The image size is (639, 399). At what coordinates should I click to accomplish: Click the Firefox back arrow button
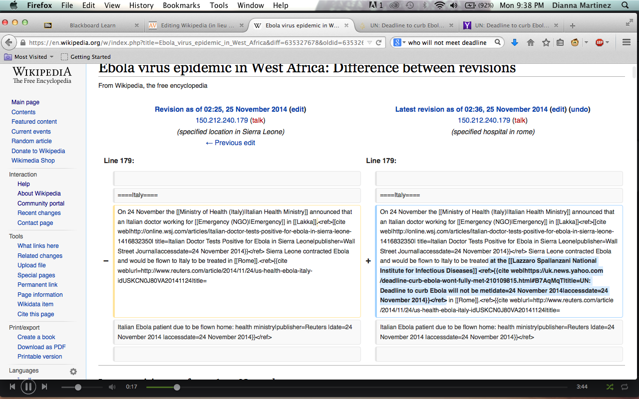(9, 42)
